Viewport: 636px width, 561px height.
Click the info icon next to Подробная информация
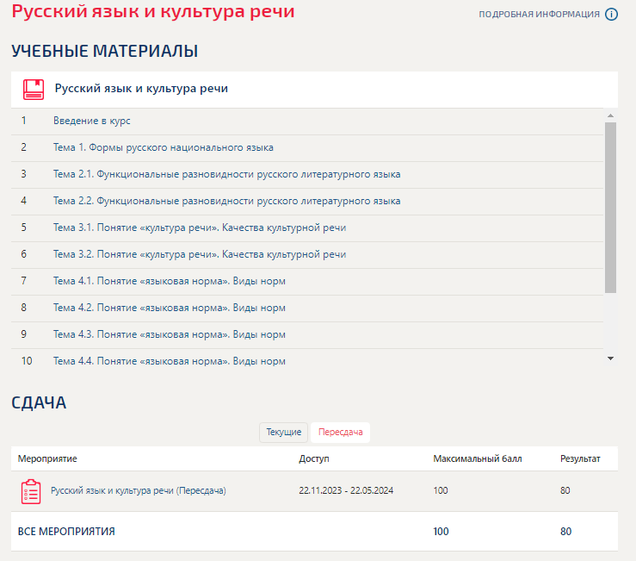coord(611,14)
